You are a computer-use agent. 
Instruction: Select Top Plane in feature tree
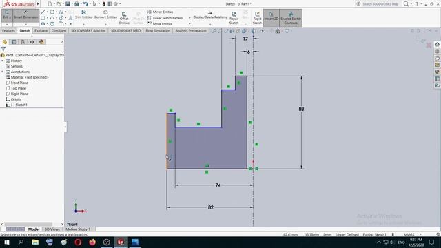19,88
